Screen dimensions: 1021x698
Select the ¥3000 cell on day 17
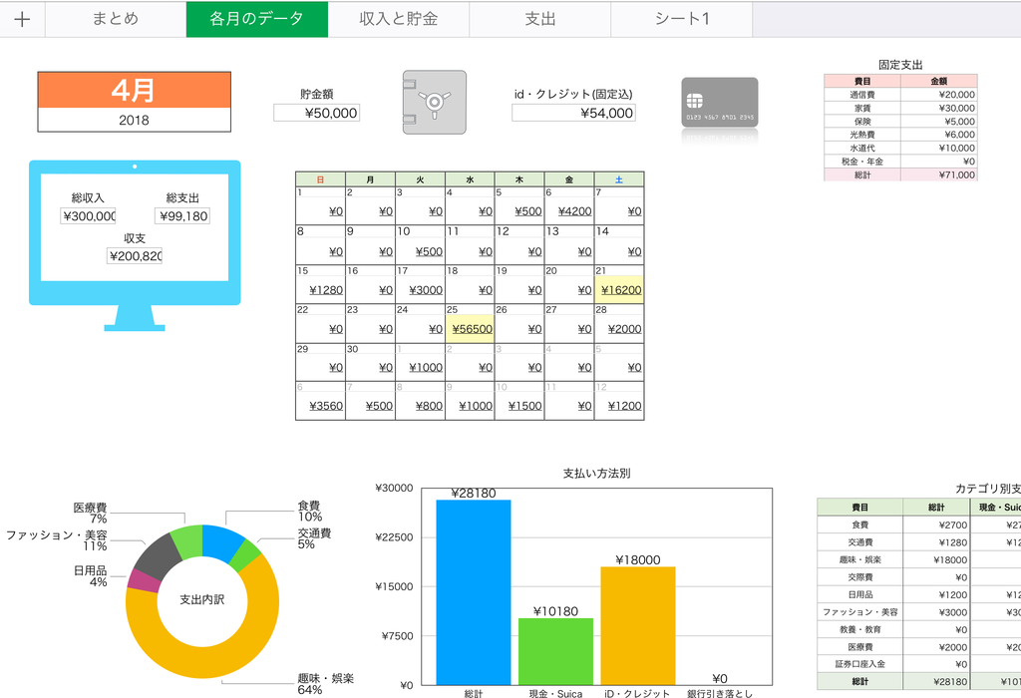point(420,290)
